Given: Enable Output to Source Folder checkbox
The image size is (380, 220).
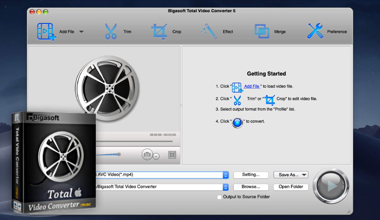Looking at the screenshot, I should click(x=220, y=197).
